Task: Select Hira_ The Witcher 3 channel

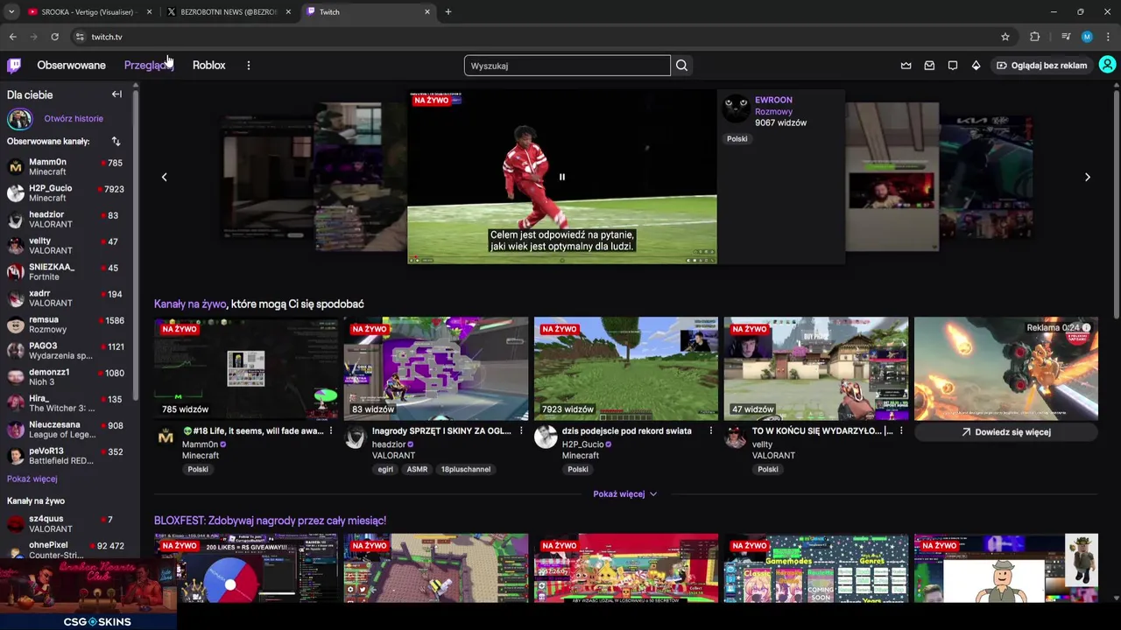Action: coord(67,402)
